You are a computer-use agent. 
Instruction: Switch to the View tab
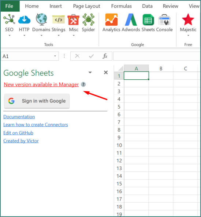click(194, 6)
